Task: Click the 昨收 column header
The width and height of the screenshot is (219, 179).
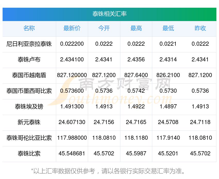Action: tap(200, 28)
